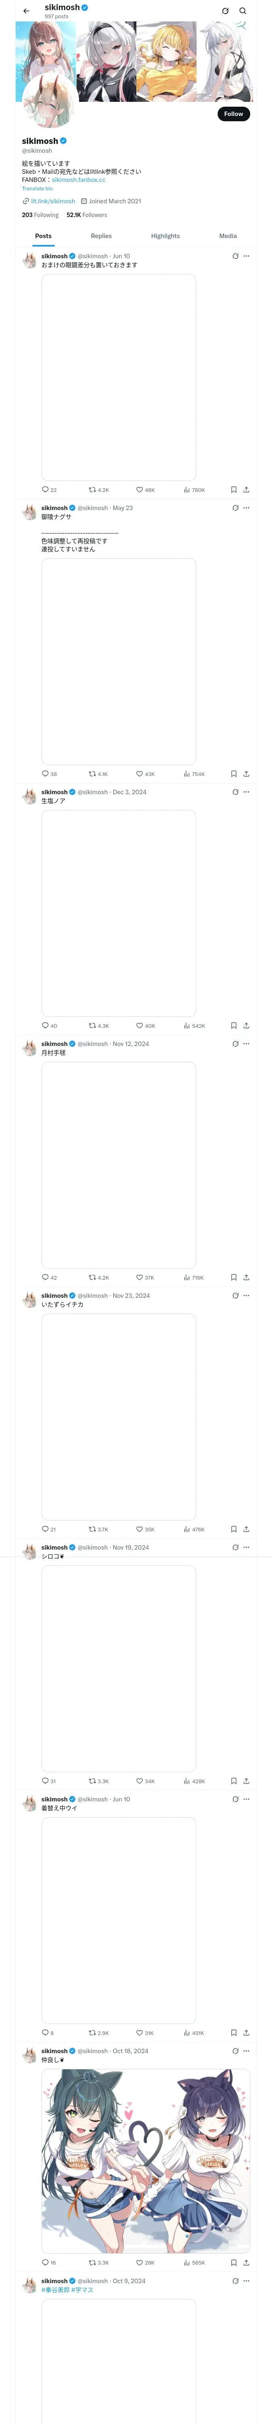
Task: Reply to the 御陵ナグサ post
Action: click(x=45, y=774)
